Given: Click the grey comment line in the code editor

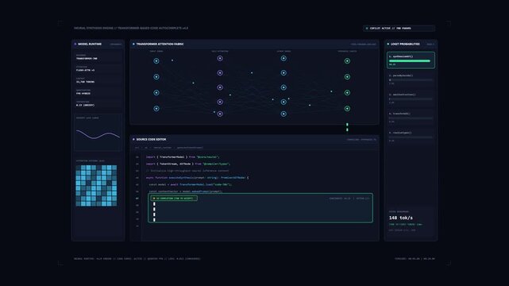Looking at the screenshot, I should (x=187, y=171).
